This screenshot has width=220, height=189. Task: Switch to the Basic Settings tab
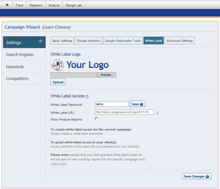(x=62, y=41)
